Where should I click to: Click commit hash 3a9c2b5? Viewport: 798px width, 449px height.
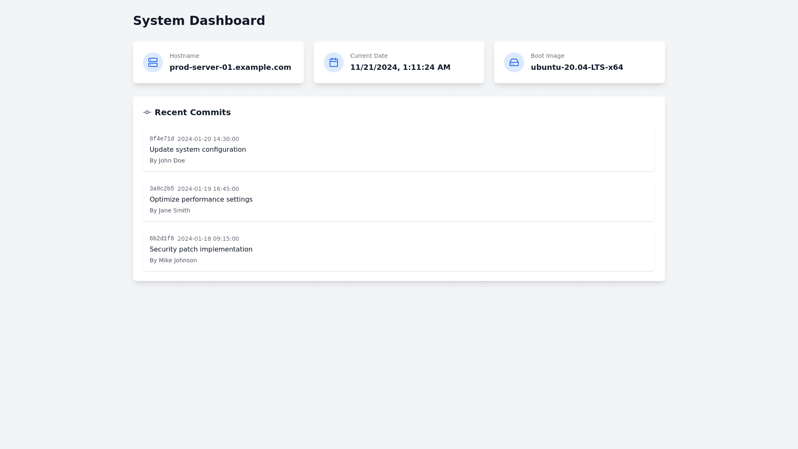coord(162,189)
